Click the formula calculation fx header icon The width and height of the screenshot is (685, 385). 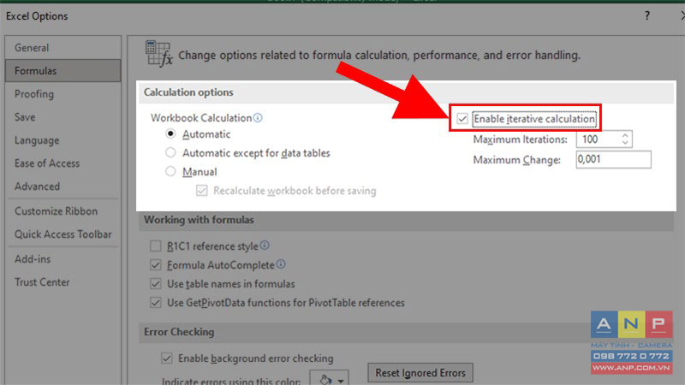pos(159,54)
